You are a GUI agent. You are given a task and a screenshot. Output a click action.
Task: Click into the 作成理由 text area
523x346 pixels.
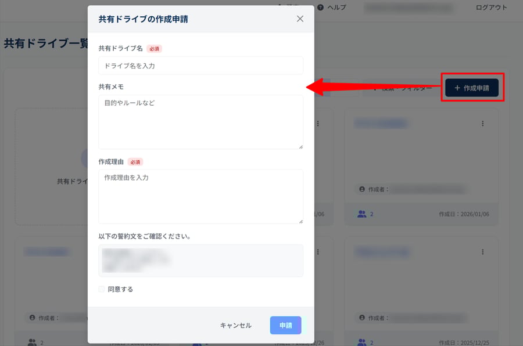point(200,196)
